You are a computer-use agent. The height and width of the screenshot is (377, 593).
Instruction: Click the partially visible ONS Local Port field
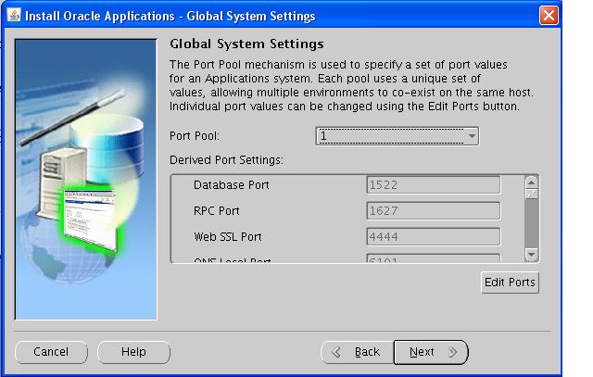tap(433, 261)
